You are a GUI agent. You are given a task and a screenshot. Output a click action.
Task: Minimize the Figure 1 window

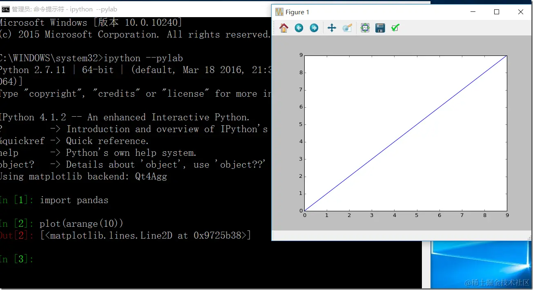[473, 12]
